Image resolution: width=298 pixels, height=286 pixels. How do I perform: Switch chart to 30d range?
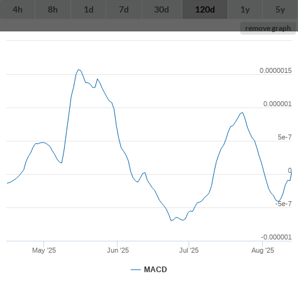tap(162, 9)
